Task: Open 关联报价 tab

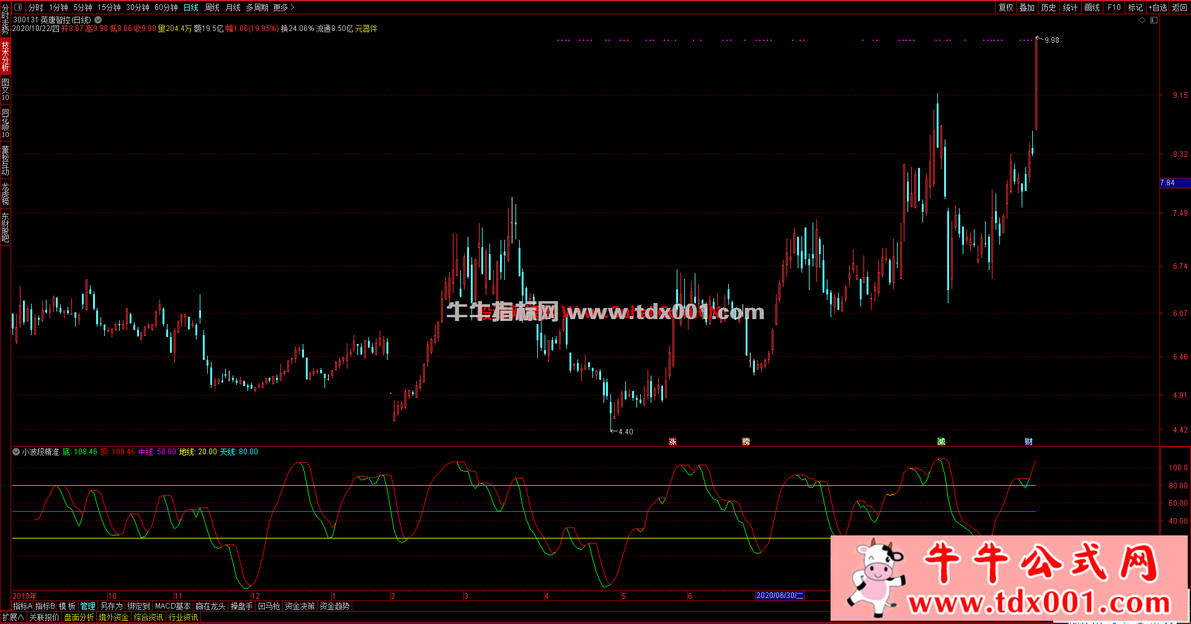Action: tap(44, 617)
